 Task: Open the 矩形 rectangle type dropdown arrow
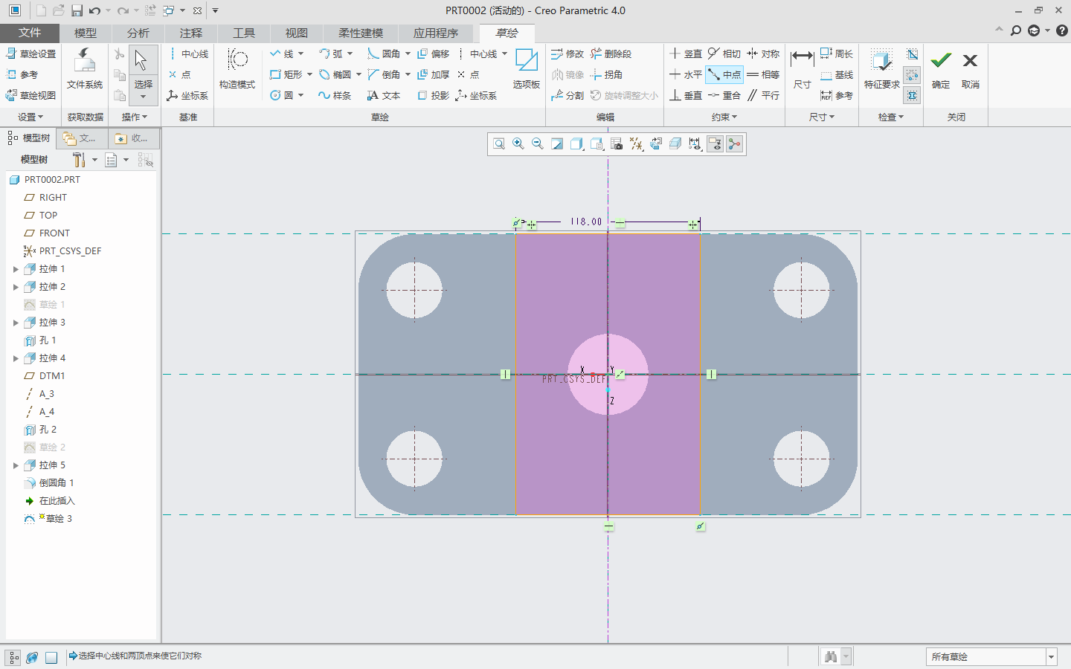click(309, 74)
